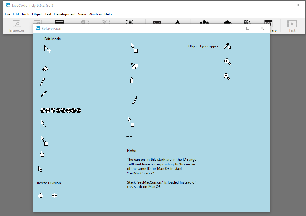Screen dimensions: 306x216
Task: Select the arrow with dotted box plus cursor
Action: tap(44, 141)
